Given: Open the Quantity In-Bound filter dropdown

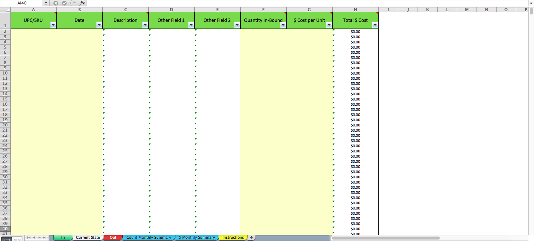Looking at the screenshot, I should 283,24.
